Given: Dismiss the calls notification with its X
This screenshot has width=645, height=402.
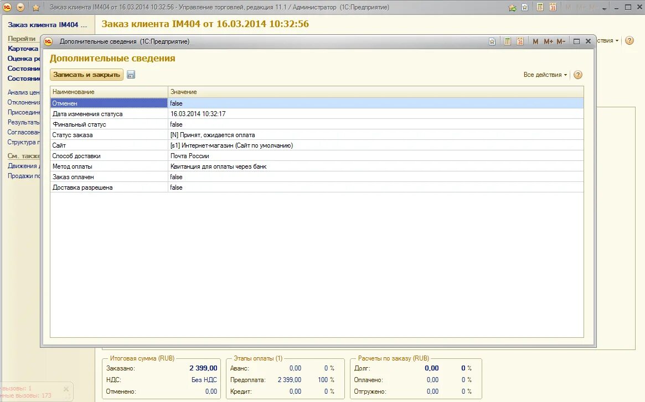Looking at the screenshot, I should tap(66, 389).
